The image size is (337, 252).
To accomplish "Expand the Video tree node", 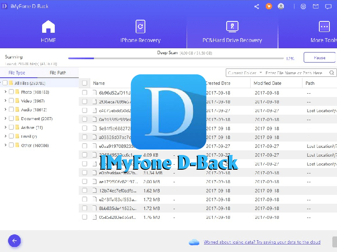I will click(x=5, y=100).
